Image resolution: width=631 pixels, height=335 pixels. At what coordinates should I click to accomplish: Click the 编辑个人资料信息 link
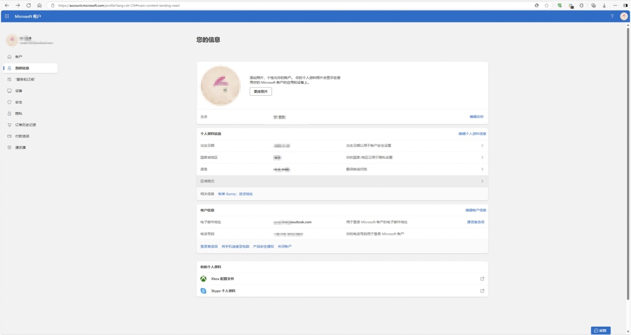click(x=472, y=134)
